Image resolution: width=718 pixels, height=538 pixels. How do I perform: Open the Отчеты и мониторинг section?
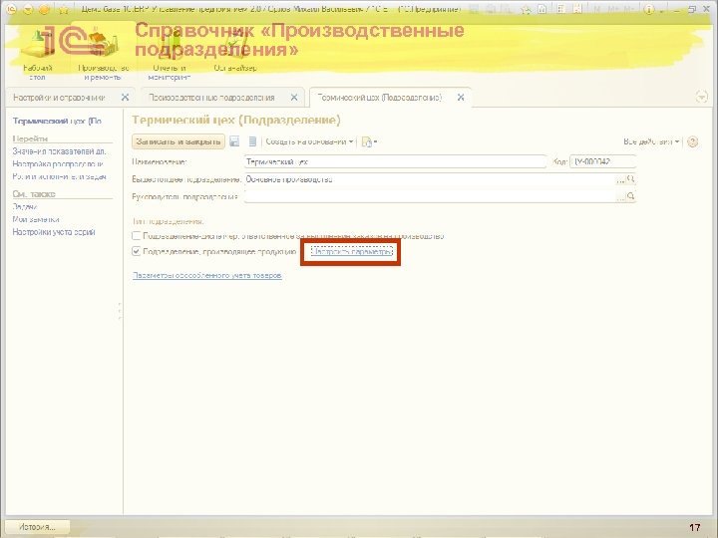170,54
